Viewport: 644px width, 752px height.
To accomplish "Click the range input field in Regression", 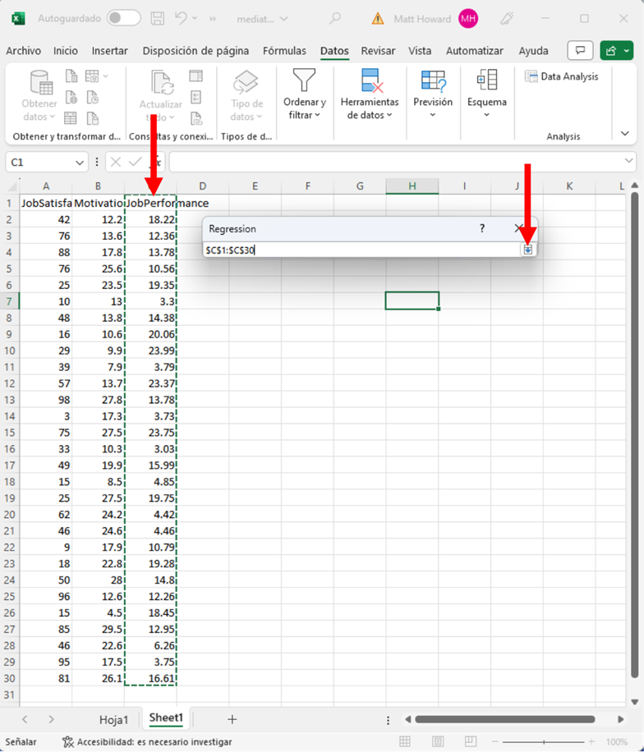I will 361,250.
